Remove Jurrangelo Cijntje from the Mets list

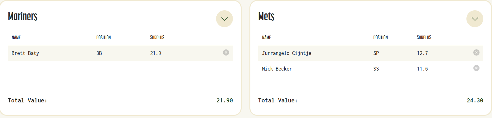(476, 52)
